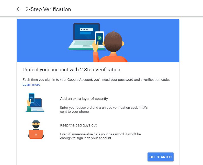Click the blue button on the illustrated laptop screen

[85, 33]
